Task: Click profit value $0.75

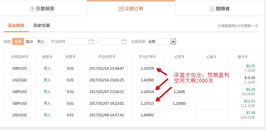Action: (x=251, y=66)
